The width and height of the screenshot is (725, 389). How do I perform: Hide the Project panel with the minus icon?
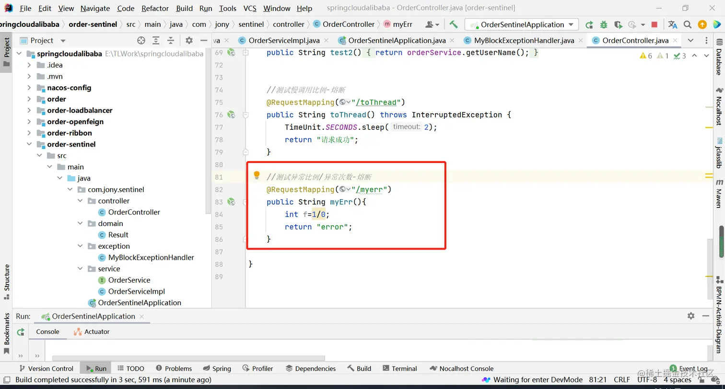pyautogui.click(x=204, y=41)
